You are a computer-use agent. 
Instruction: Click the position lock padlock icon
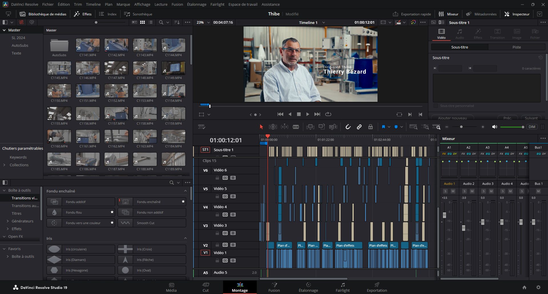[x=370, y=127]
